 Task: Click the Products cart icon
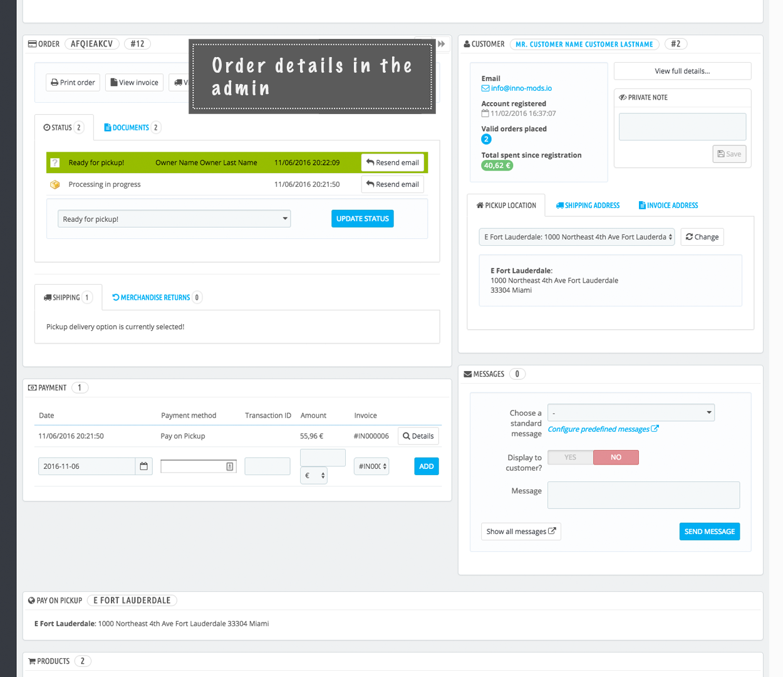click(x=32, y=661)
